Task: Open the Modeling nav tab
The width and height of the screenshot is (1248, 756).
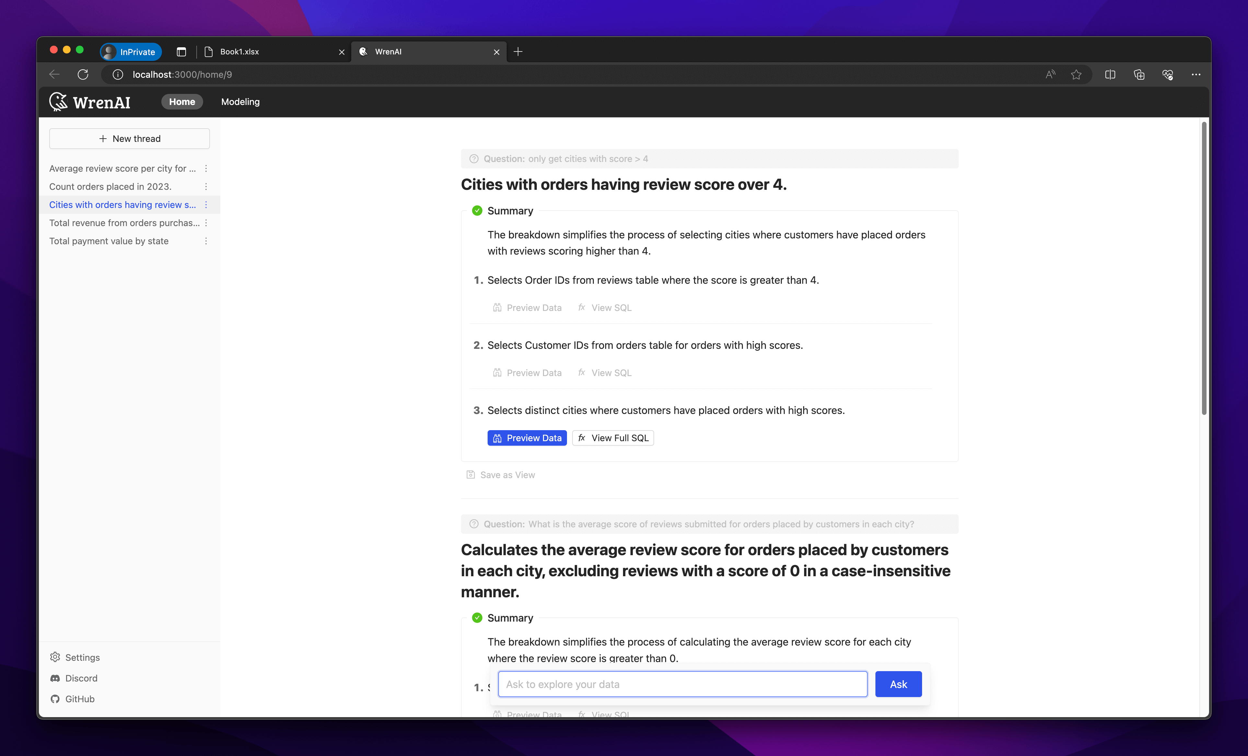Action: point(240,102)
